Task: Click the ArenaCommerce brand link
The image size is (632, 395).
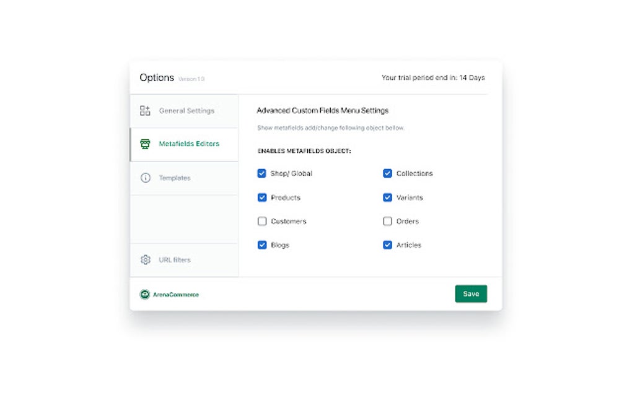Action: pyautogui.click(x=176, y=295)
